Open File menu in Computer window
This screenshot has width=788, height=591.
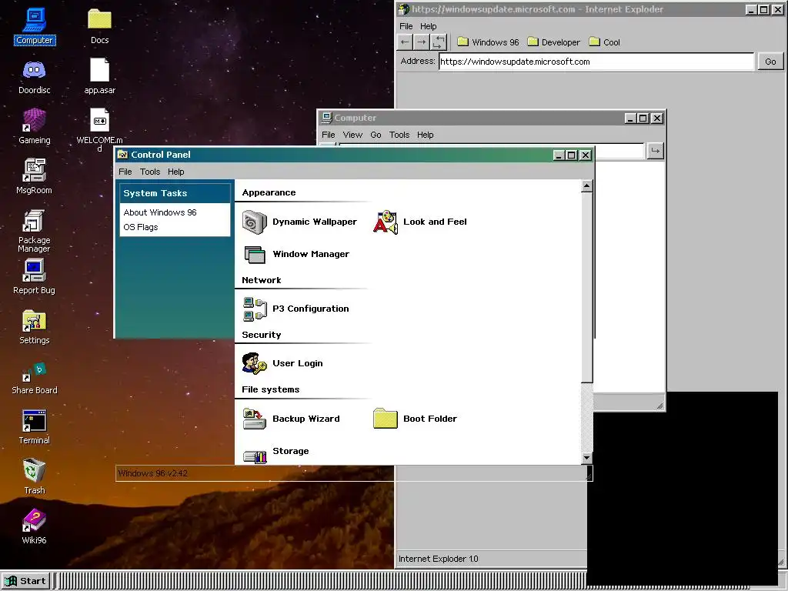click(x=328, y=135)
